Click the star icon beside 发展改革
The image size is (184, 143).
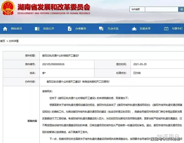click(x=134, y=29)
